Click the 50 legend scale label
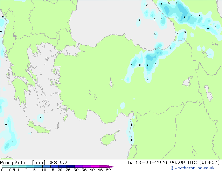 (x=109, y=170)
